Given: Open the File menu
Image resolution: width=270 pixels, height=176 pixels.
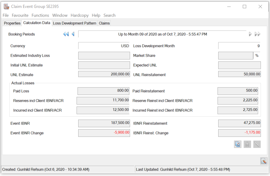Looking at the screenshot, I should 6,15.
